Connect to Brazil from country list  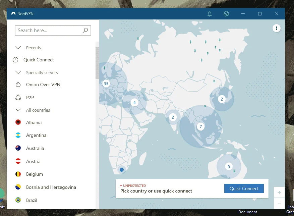coord(32,200)
